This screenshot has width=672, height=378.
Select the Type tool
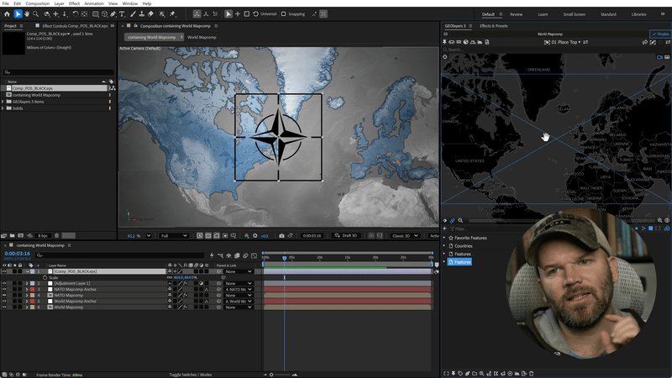(x=122, y=13)
